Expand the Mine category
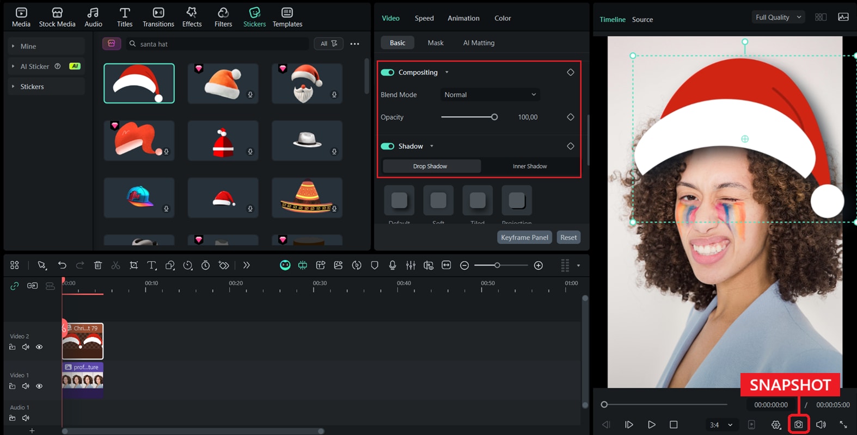Screen dimensions: 857x435 (46, 46)
